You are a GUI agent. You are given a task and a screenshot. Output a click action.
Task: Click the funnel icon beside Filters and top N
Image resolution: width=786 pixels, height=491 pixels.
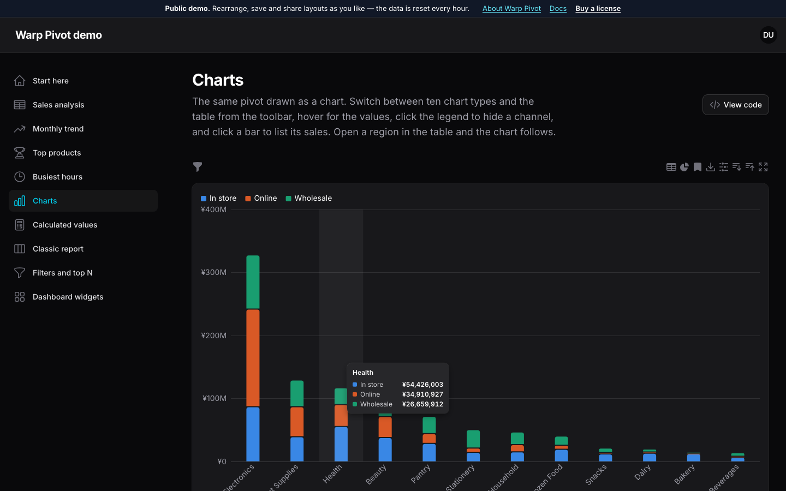[20, 273]
